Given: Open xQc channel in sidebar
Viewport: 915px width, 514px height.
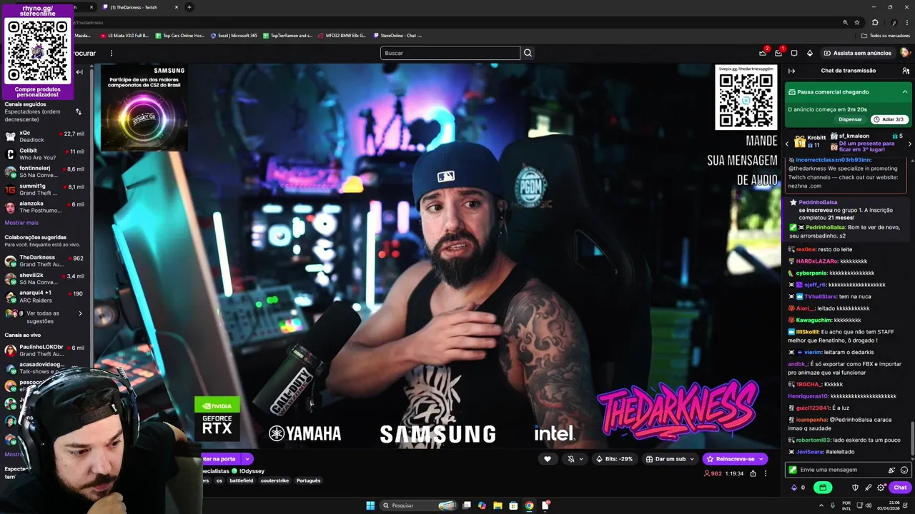Looking at the screenshot, I should coord(44,136).
